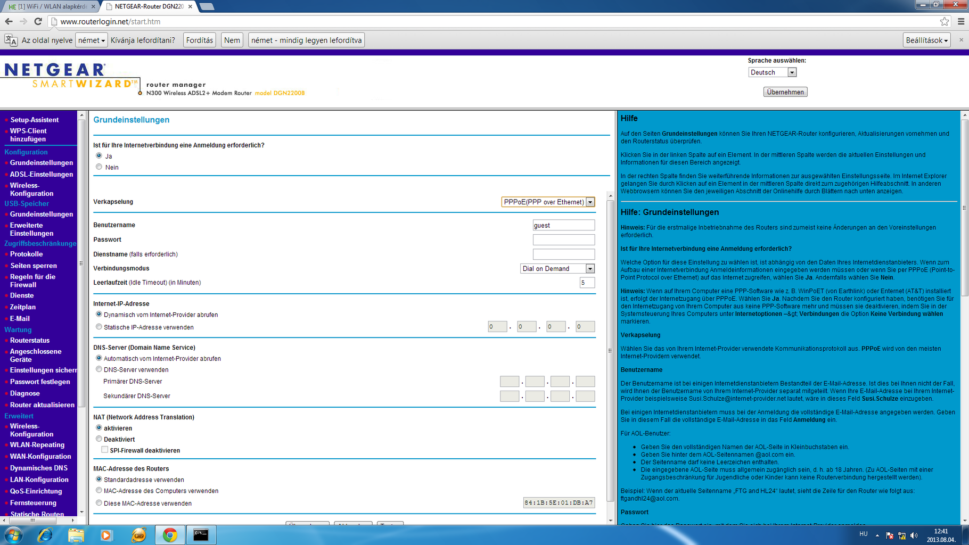
Task: Open Routerstatus in the sidebar
Action: click(x=30, y=340)
